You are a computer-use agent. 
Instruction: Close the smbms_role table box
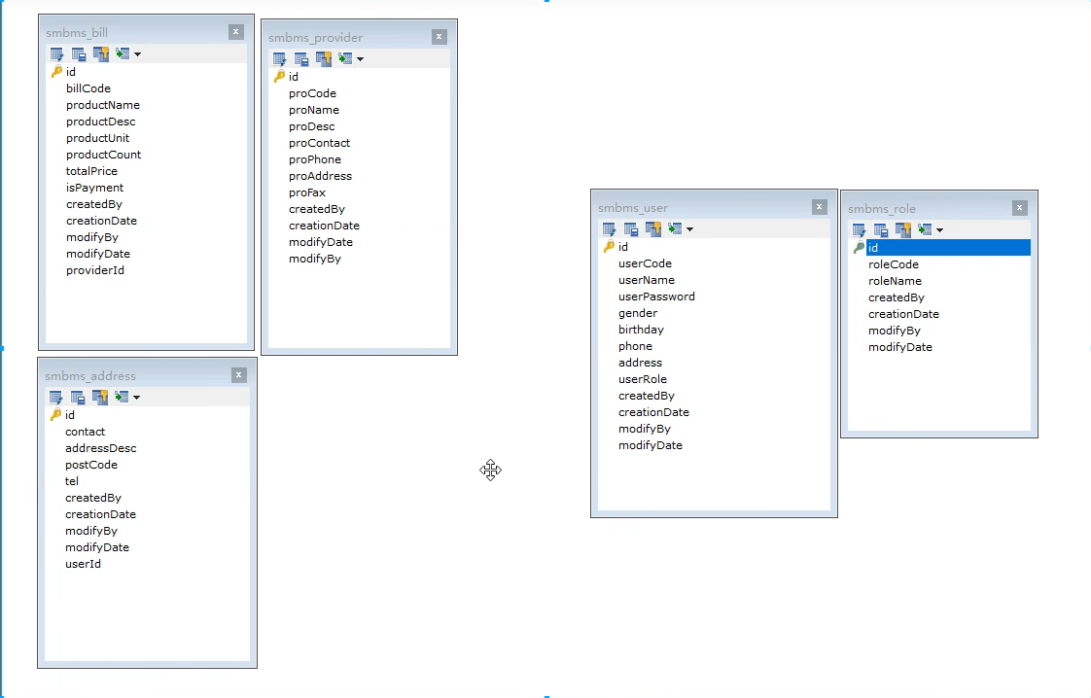(1020, 207)
